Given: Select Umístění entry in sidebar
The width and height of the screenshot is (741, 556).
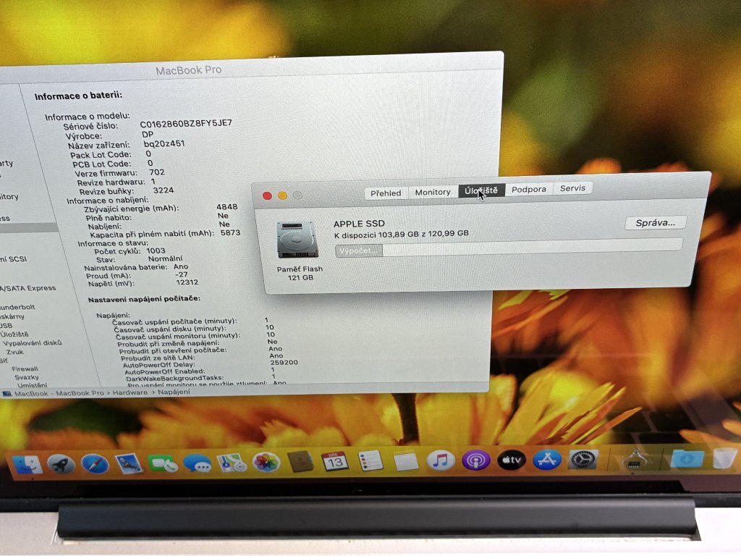Looking at the screenshot, I should point(32,385).
